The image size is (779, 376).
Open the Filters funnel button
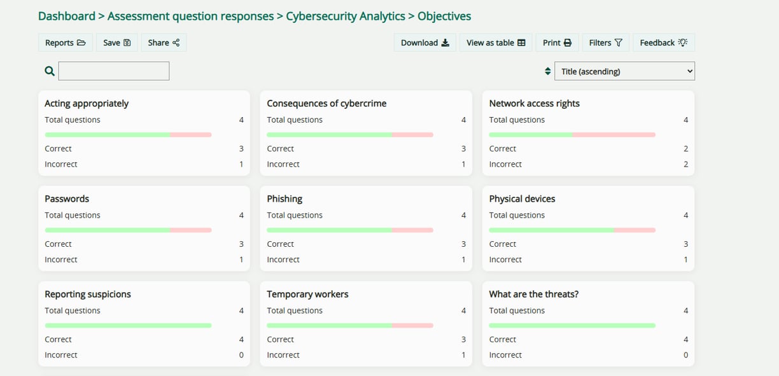605,43
